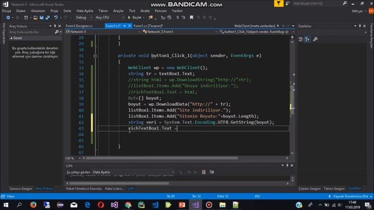Open the Dosya menu
Image resolution: width=374 pixels, height=210 pixels.
(6, 11)
